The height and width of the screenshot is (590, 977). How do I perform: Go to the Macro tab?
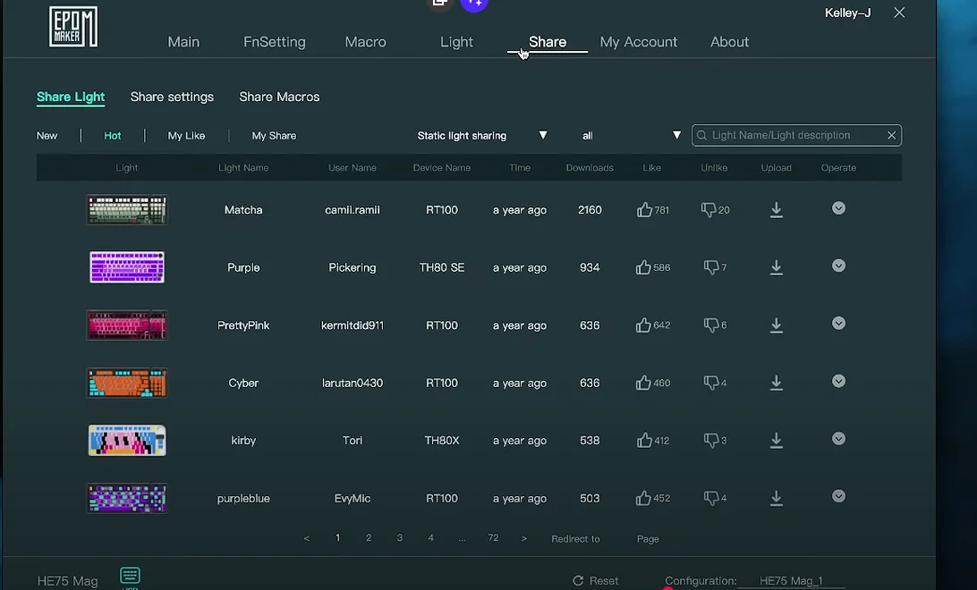coord(366,42)
